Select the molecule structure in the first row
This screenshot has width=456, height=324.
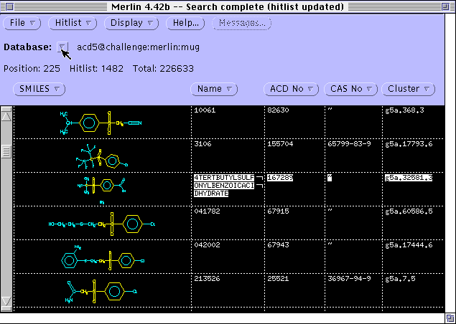pos(101,123)
